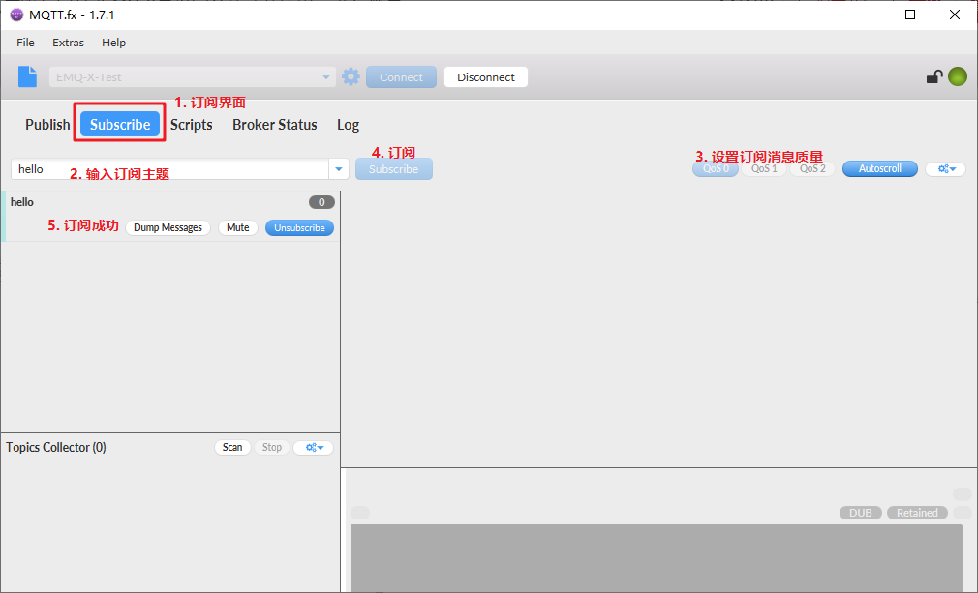Click Stop in Topics Collector
The width and height of the screenshot is (978, 593).
[272, 447]
